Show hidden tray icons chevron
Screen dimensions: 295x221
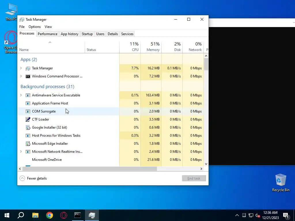[x=237, y=215]
